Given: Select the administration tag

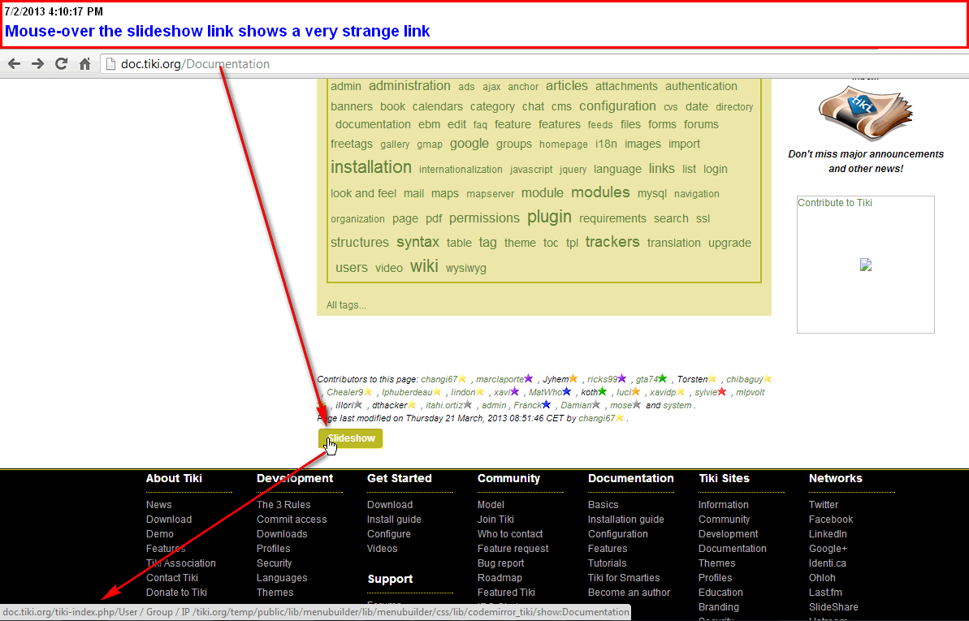Looking at the screenshot, I should [x=409, y=86].
